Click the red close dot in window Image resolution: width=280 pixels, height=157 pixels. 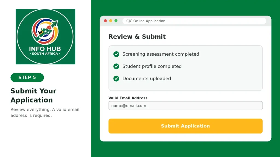(105, 21)
